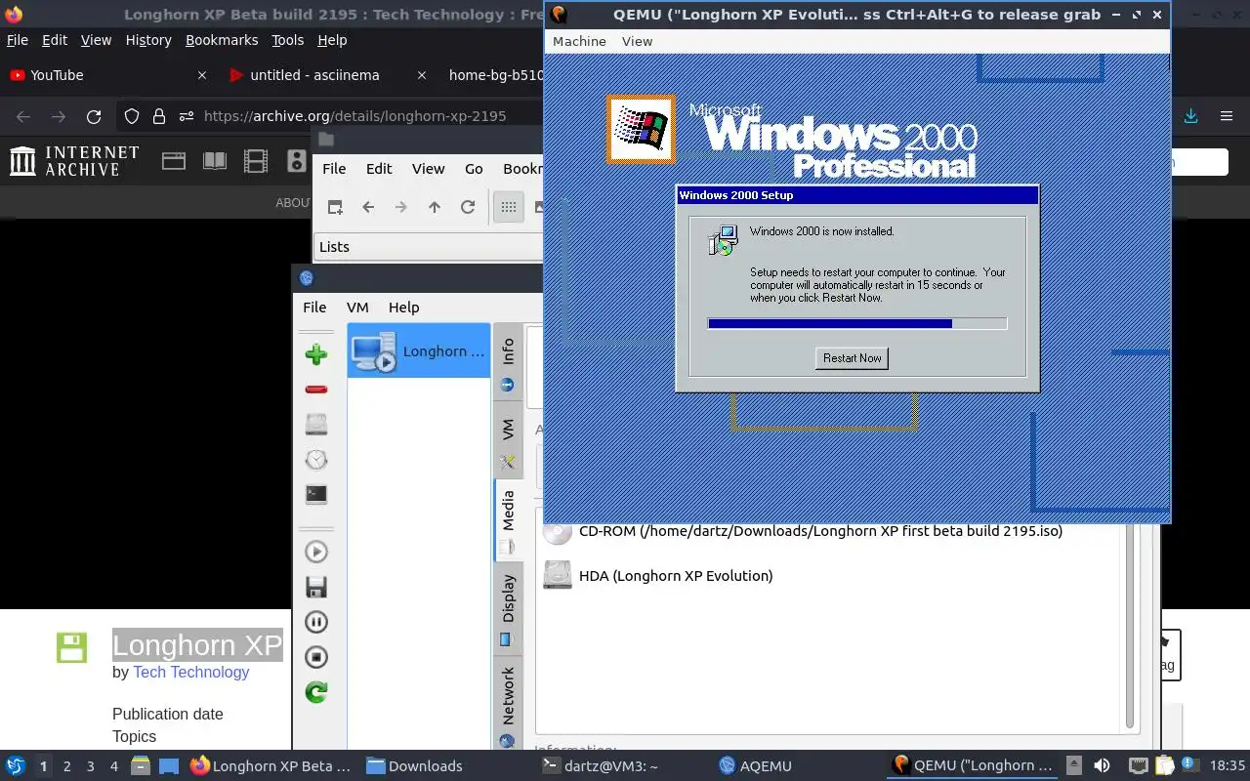
Task: Open the Downloads taskbar window
Action: click(415, 766)
